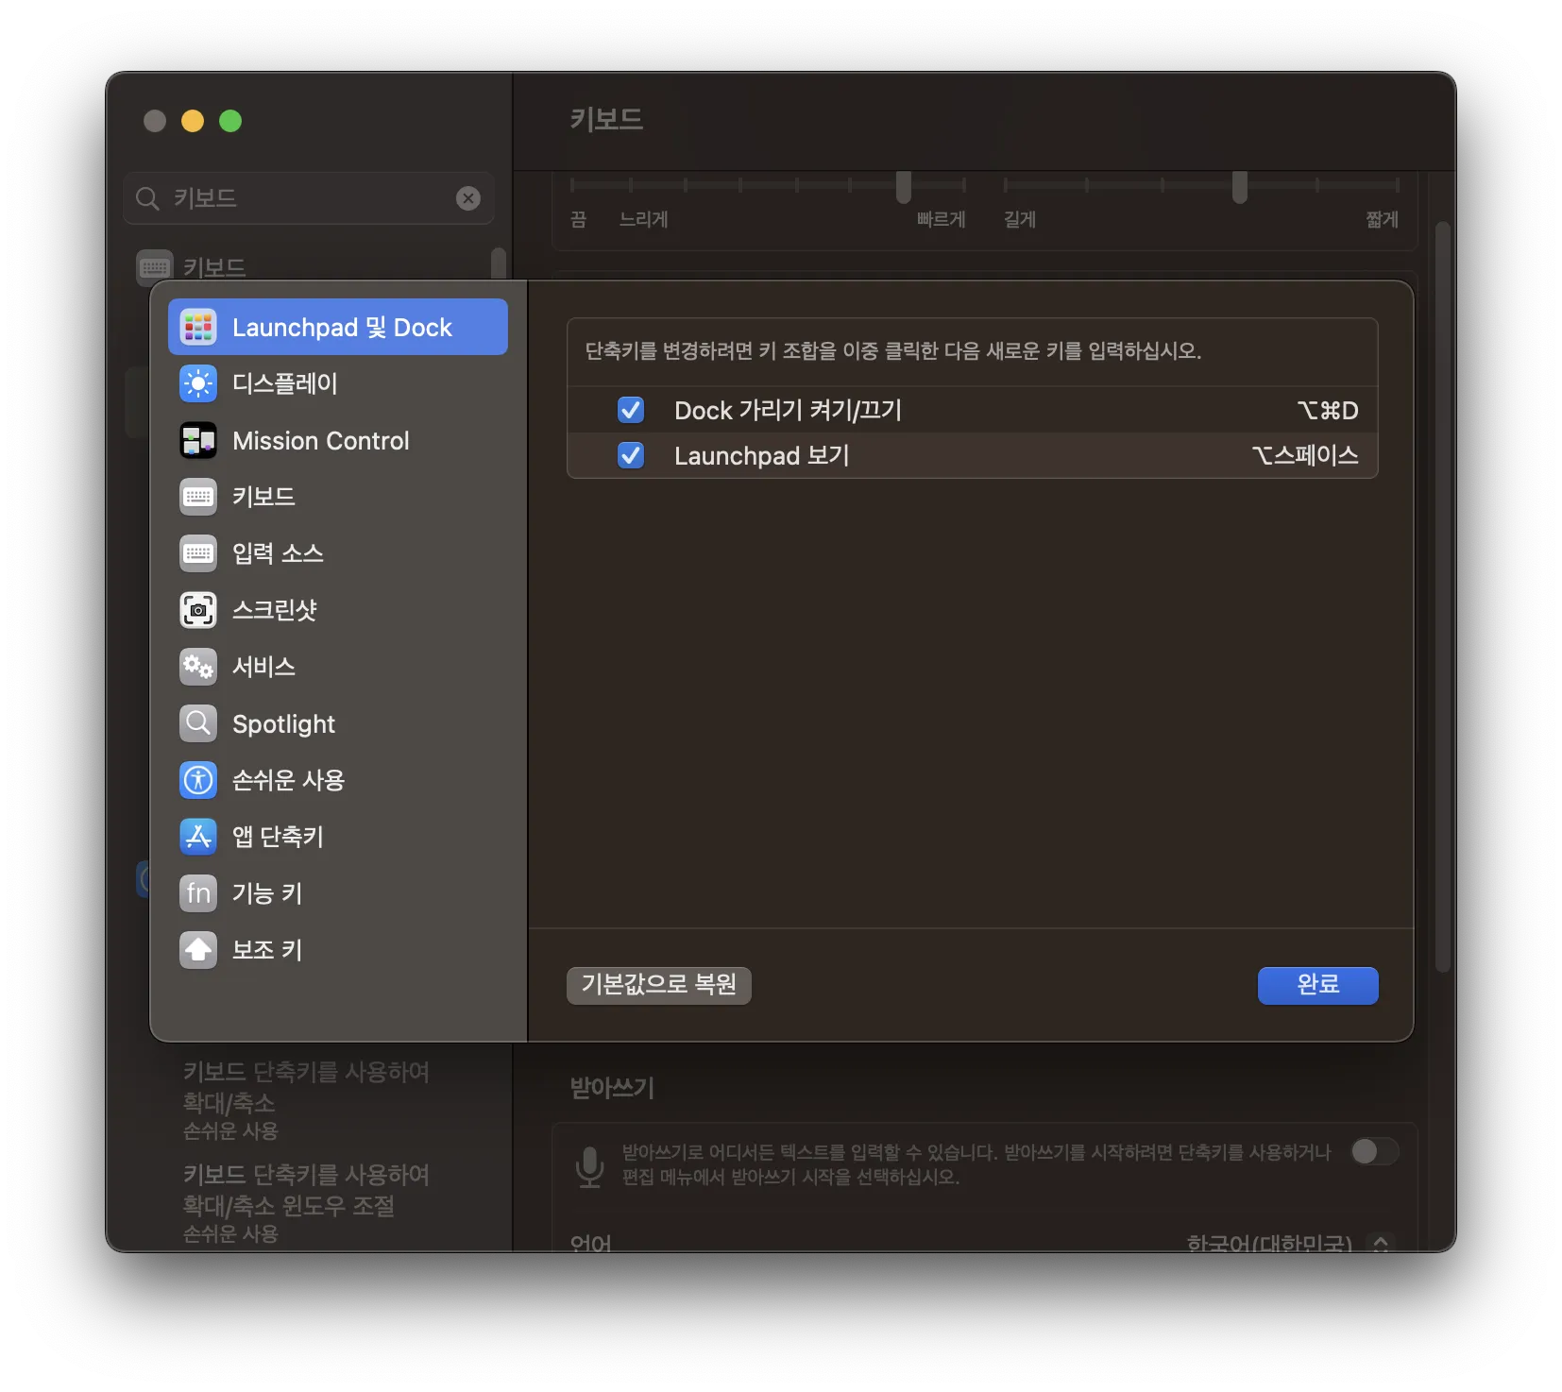
Task: Click the 서비스 gears icon
Action: pos(198,667)
